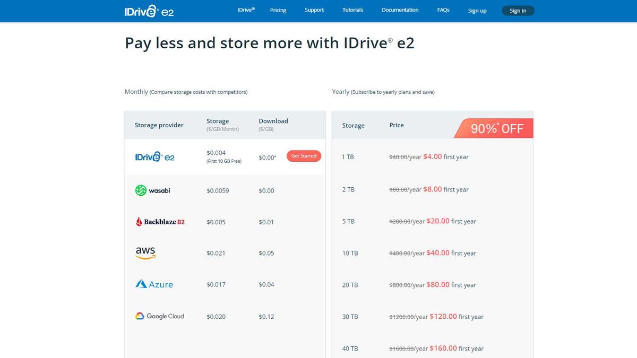Click the Get Started button
The height and width of the screenshot is (358, 637).
304,156
